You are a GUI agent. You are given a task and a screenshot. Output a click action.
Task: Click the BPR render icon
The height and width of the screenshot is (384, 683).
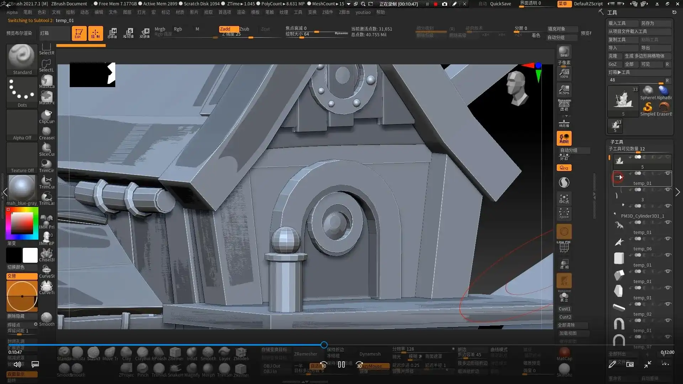[564, 52]
